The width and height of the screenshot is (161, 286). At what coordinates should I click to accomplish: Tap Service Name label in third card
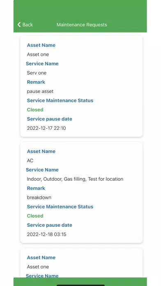pyautogui.click(x=42, y=276)
